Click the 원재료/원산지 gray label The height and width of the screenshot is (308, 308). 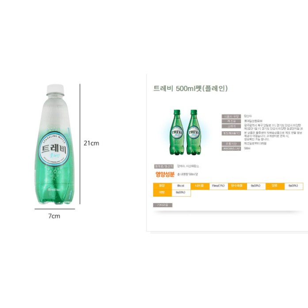click(164, 167)
